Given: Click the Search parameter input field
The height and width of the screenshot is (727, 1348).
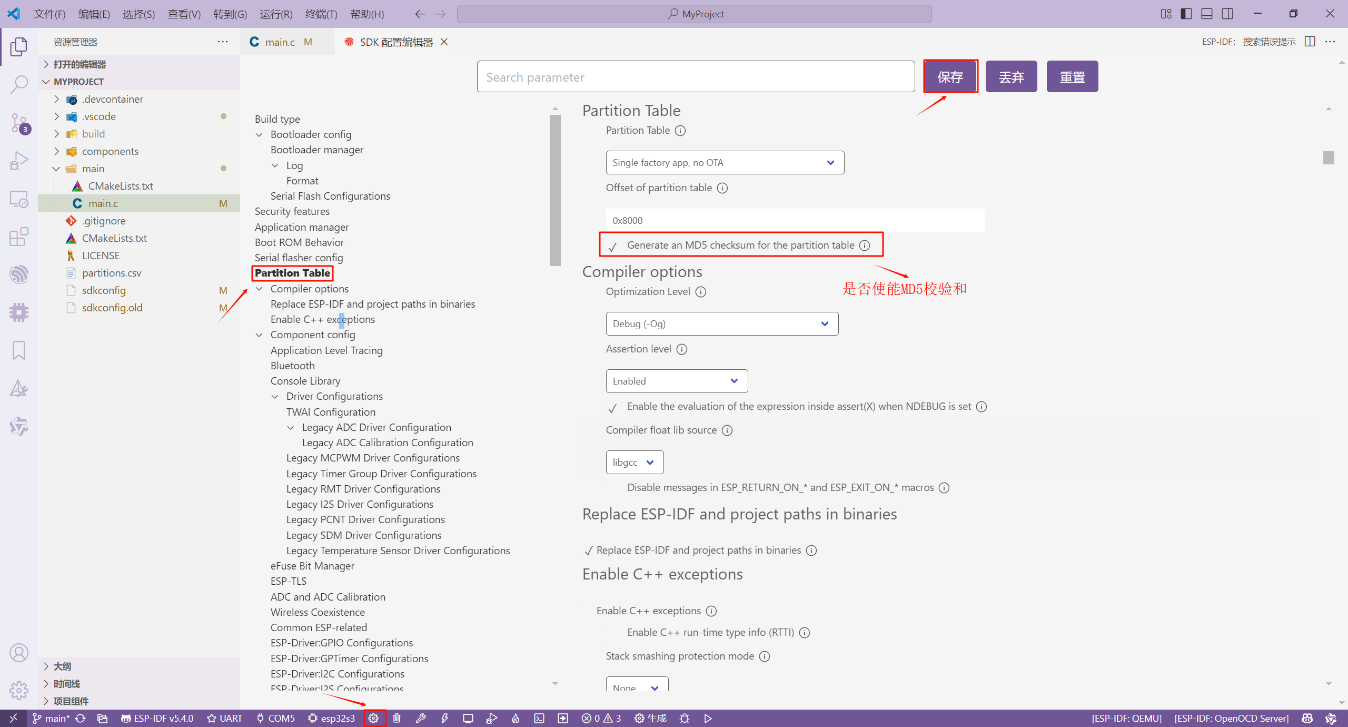Looking at the screenshot, I should (x=695, y=77).
